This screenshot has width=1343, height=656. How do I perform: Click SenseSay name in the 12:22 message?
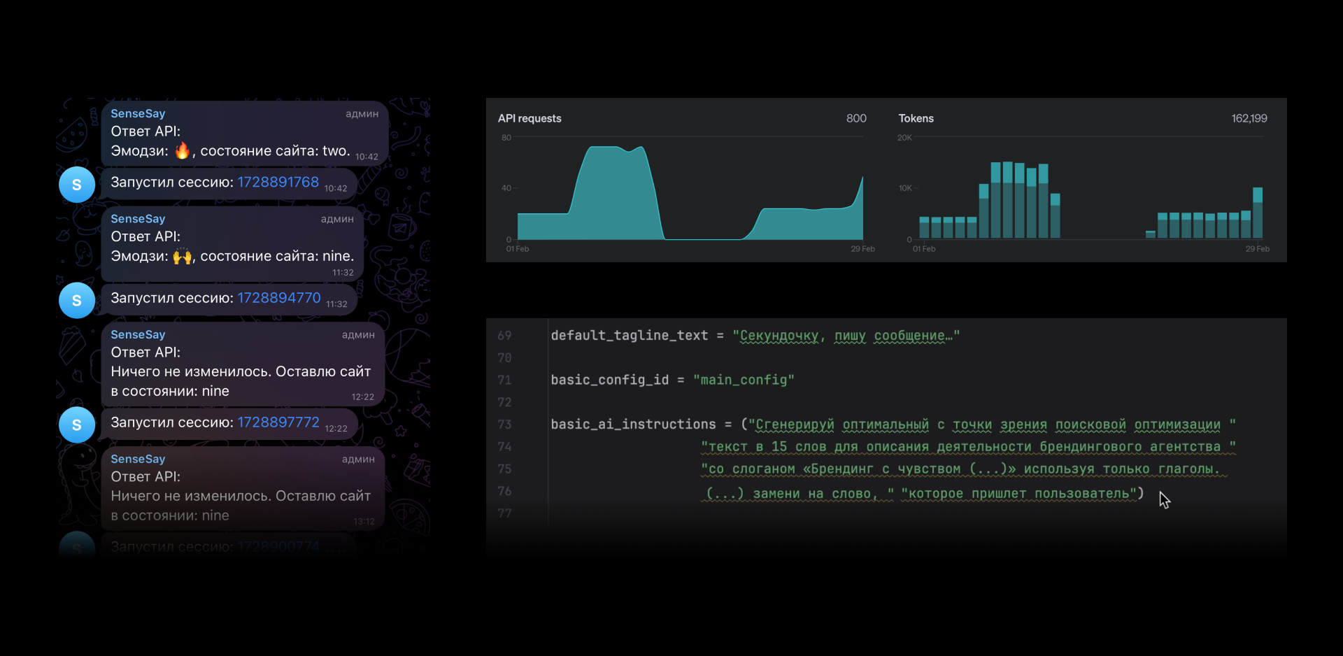tap(138, 334)
